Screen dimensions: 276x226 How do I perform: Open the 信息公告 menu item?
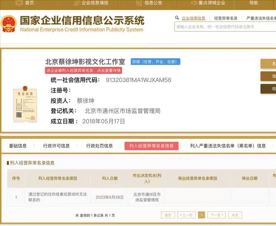153,3
